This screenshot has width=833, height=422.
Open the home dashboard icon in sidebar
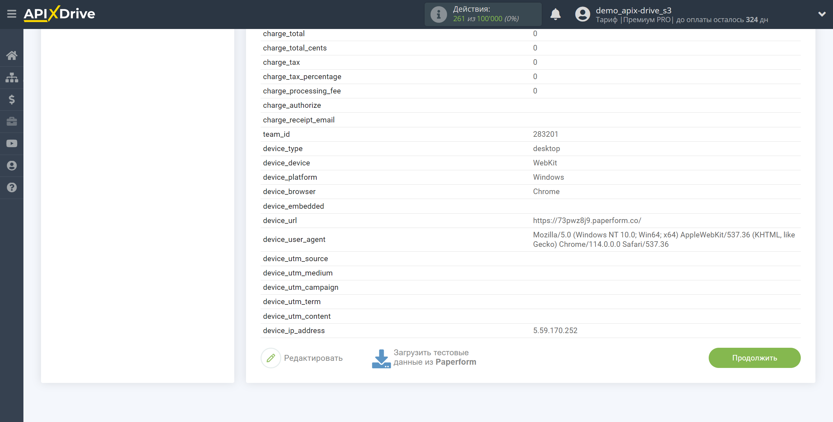pos(12,55)
